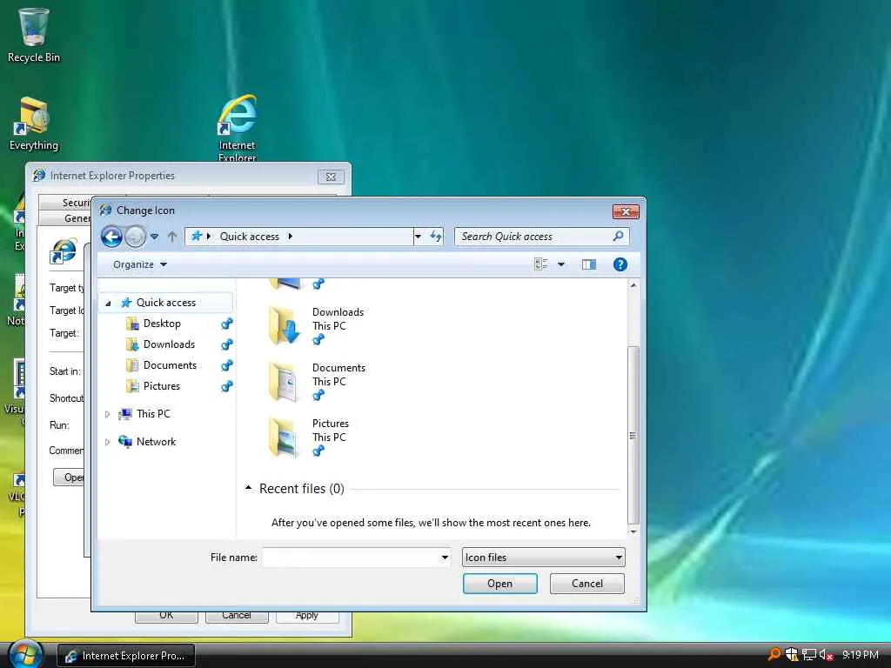Expand the Network tree node

tap(107, 442)
